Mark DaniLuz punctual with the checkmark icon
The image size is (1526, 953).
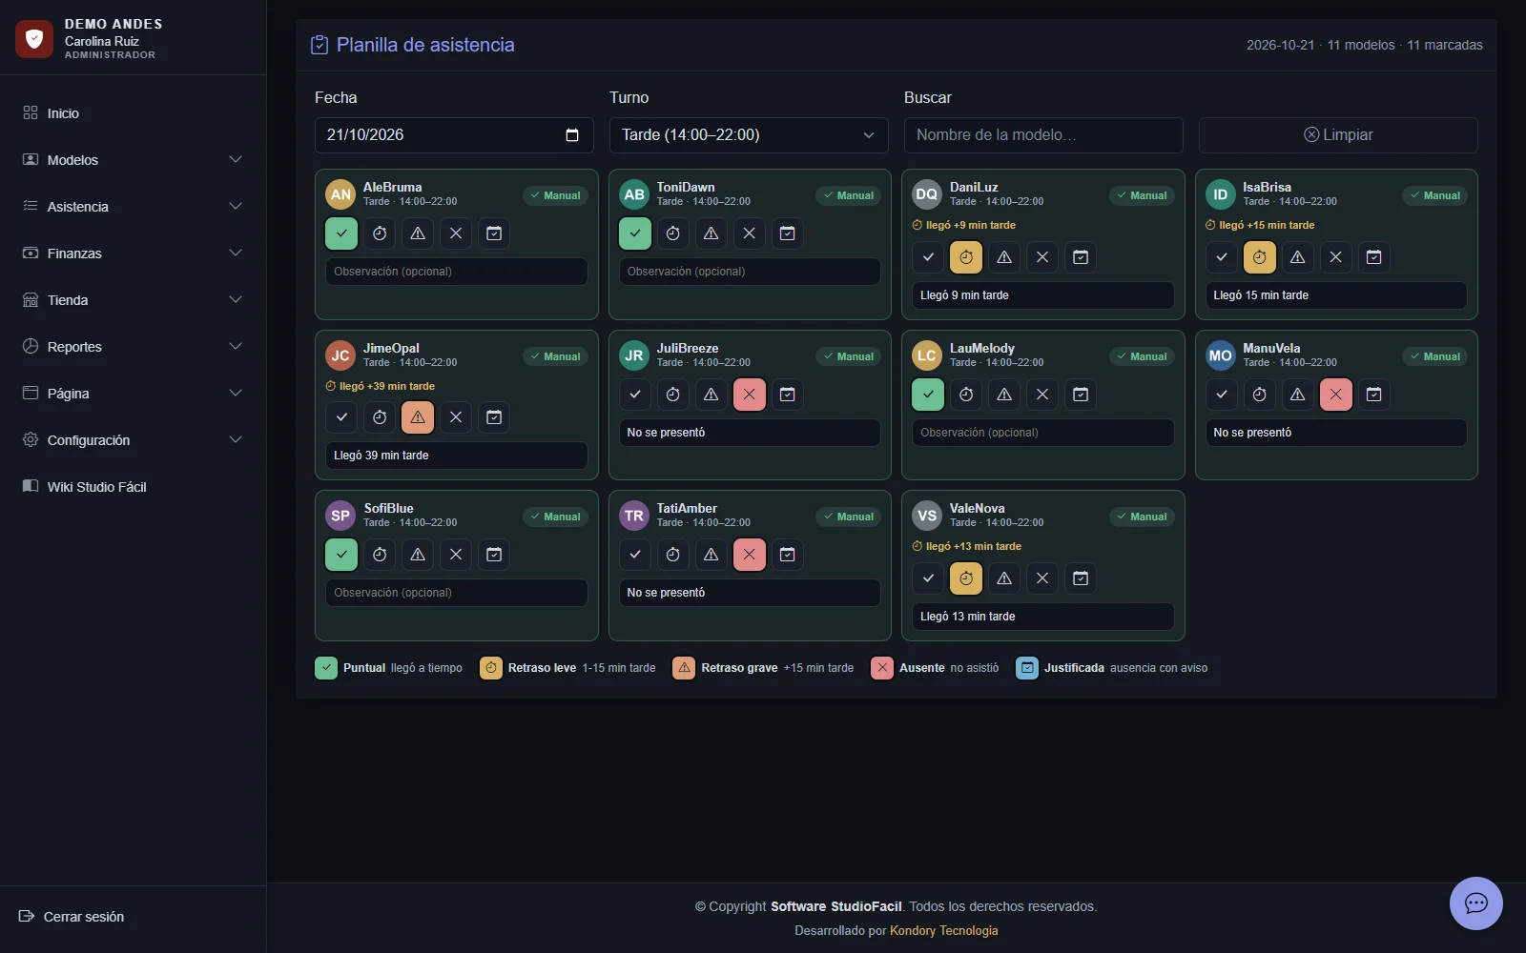click(x=928, y=257)
